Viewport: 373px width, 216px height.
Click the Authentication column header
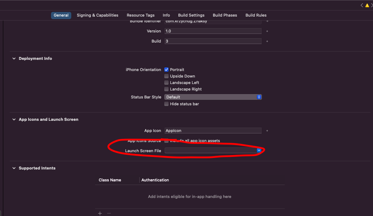point(155,180)
